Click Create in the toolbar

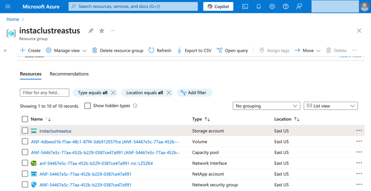point(30,50)
